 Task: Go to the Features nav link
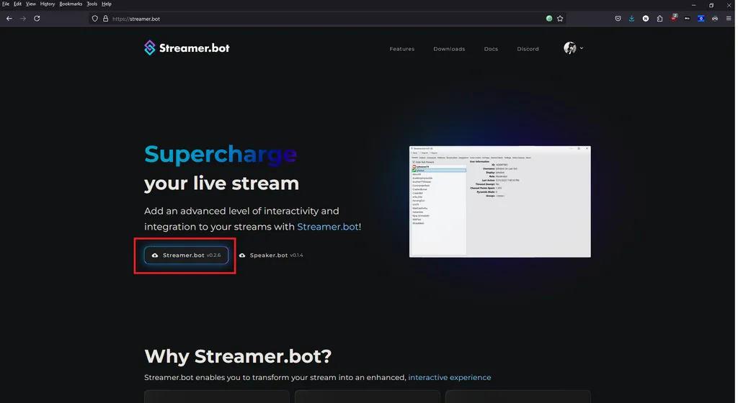click(x=402, y=49)
